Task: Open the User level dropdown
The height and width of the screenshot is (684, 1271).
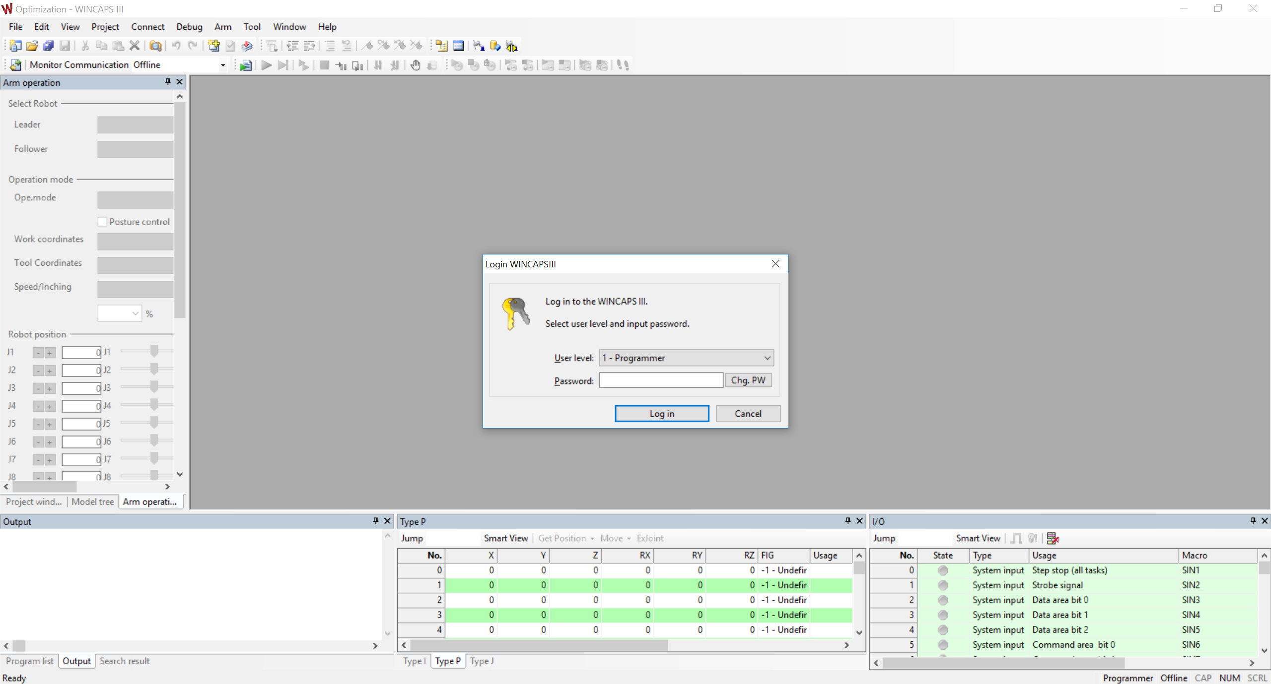Action: pos(767,358)
